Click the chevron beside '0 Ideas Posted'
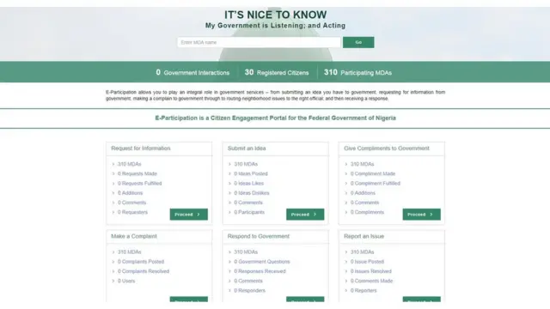This screenshot has width=550, height=309. [229, 173]
